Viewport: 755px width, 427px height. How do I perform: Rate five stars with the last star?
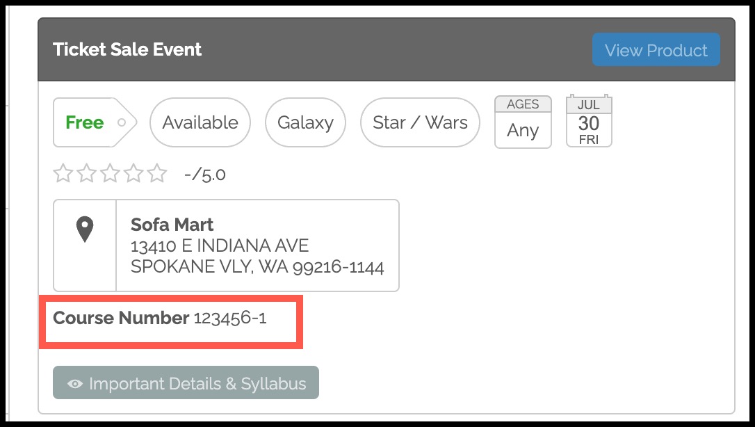coord(157,173)
